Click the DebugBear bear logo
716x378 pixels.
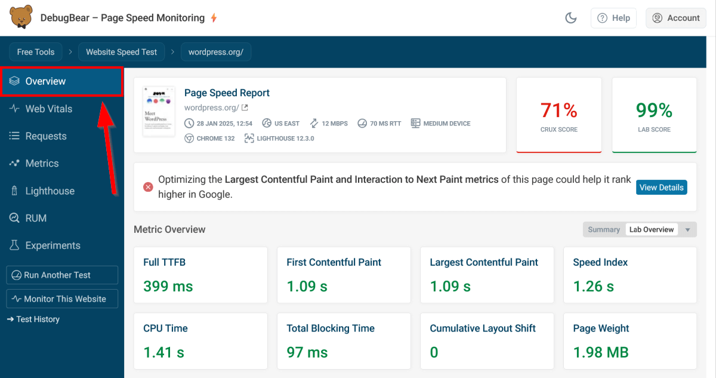click(x=21, y=17)
